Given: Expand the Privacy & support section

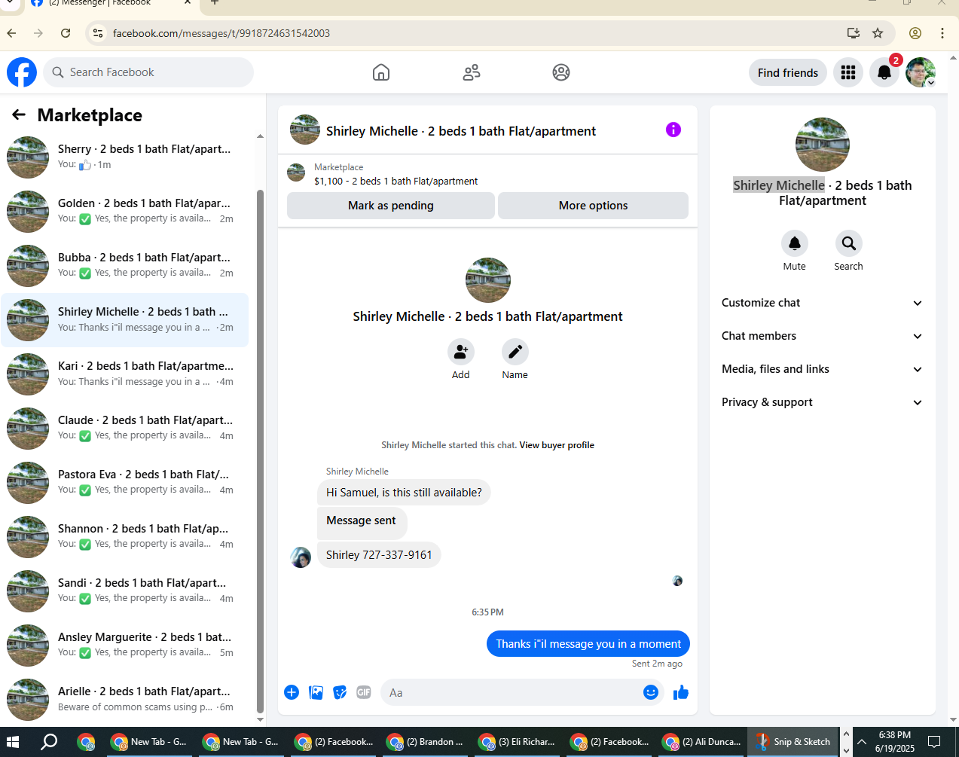Looking at the screenshot, I should (x=822, y=402).
